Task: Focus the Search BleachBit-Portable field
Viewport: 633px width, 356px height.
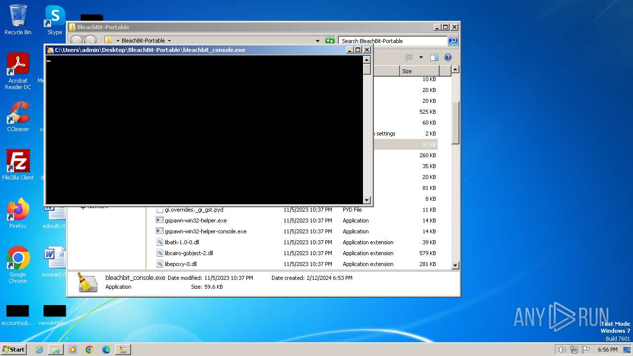Action: [393, 41]
